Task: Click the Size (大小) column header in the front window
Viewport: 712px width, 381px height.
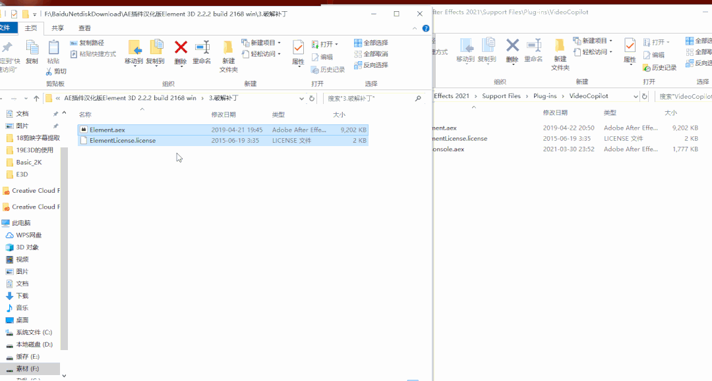Action: click(340, 114)
